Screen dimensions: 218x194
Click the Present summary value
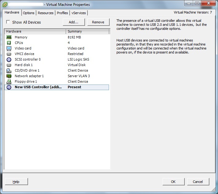pyautogui.click(x=75, y=87)
